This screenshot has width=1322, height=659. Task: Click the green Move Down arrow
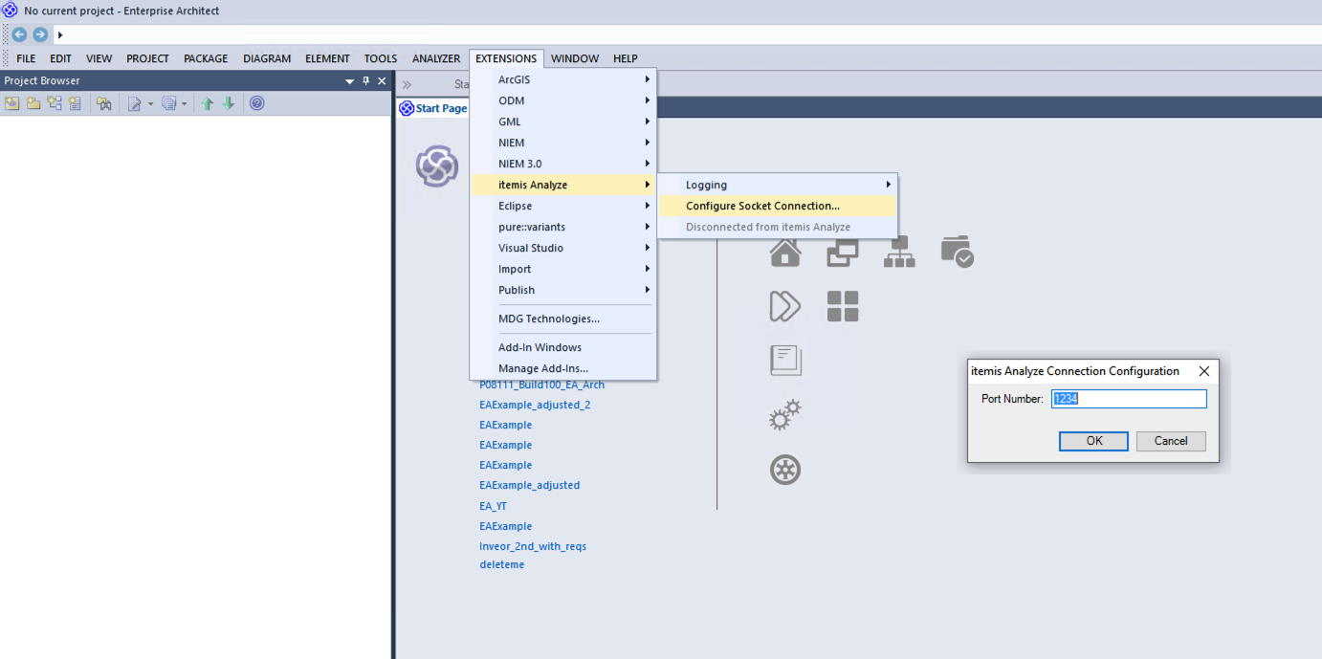[x=229, y=103]
